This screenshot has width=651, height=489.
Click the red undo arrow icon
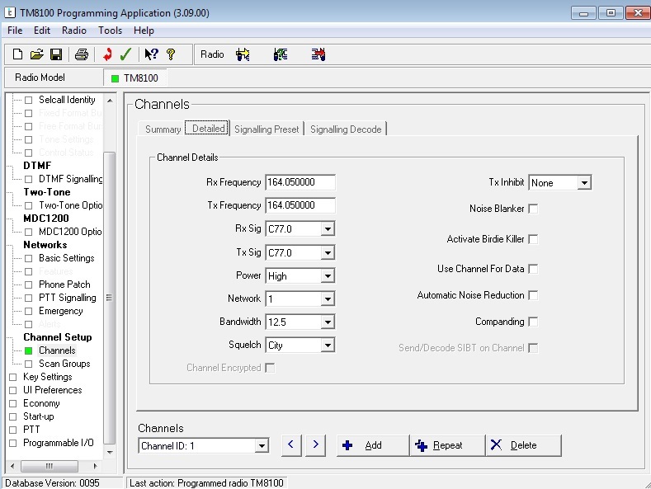(x=107, y=54)
